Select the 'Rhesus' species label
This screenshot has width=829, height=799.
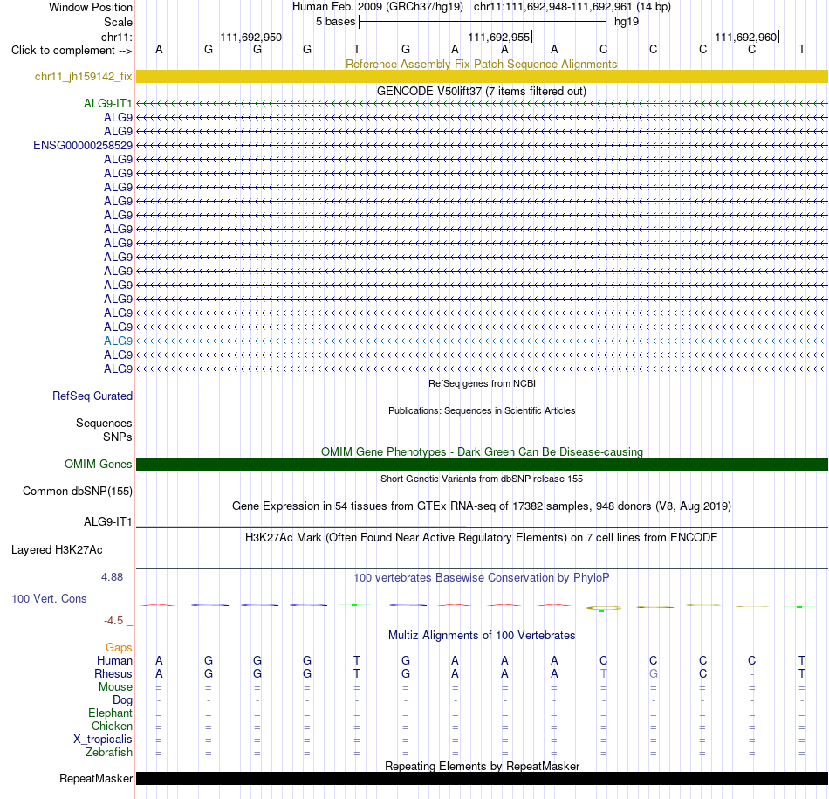click(113, 674)
